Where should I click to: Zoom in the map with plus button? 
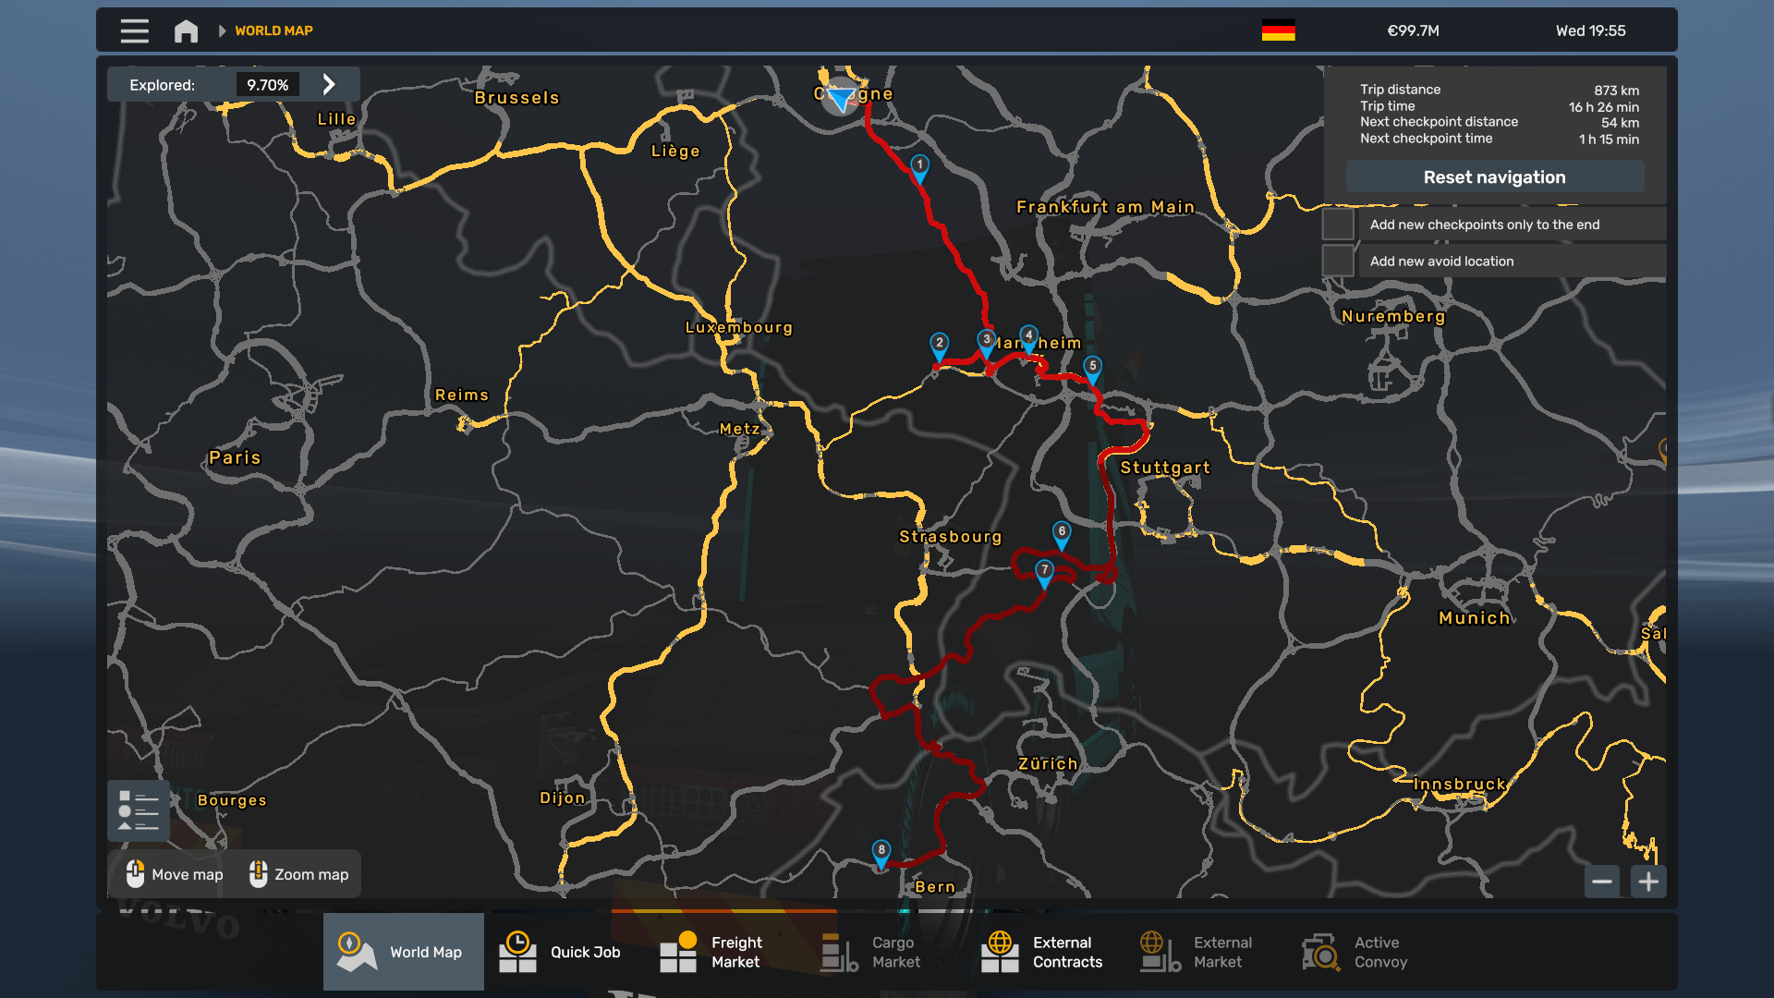coord(1648,882)
